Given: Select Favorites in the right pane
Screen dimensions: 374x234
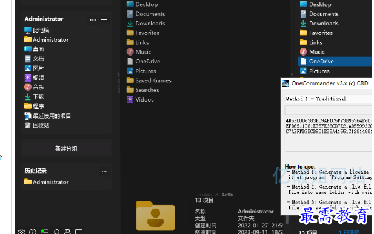Looking at the screenshot, I should 316,33.
